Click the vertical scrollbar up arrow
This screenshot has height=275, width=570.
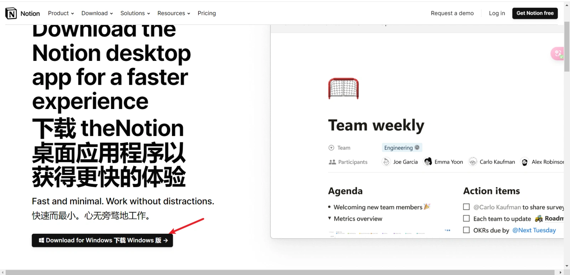(567, 5)
